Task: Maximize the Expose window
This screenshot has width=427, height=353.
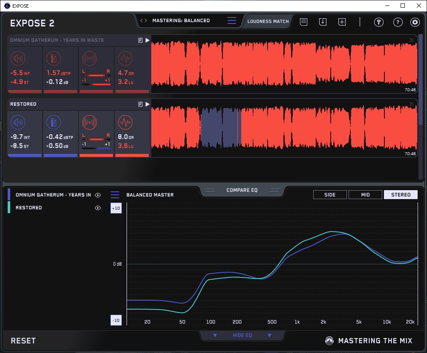Action: click(403, 6)
